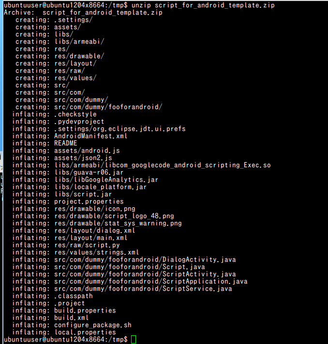Click the assets/android.js output line
The image size is (328, 344).
pyautogui.click(x=66, y=151)
